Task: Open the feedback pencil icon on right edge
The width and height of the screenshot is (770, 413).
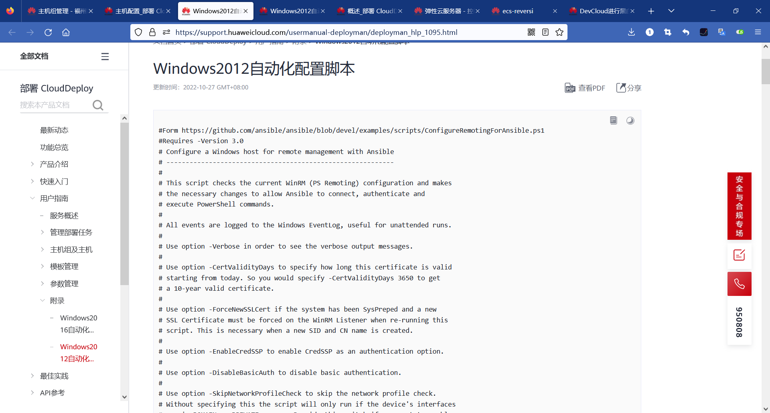Action: coord(739,255)
